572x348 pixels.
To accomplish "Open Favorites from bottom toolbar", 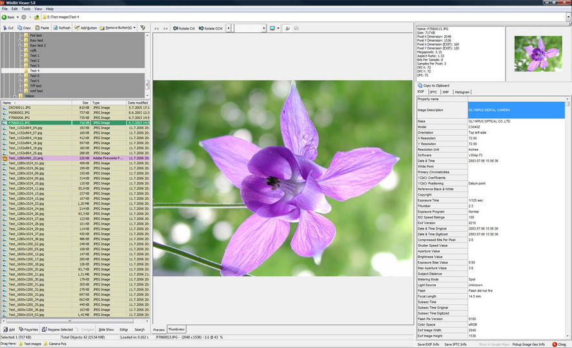I will click(28, 329).
